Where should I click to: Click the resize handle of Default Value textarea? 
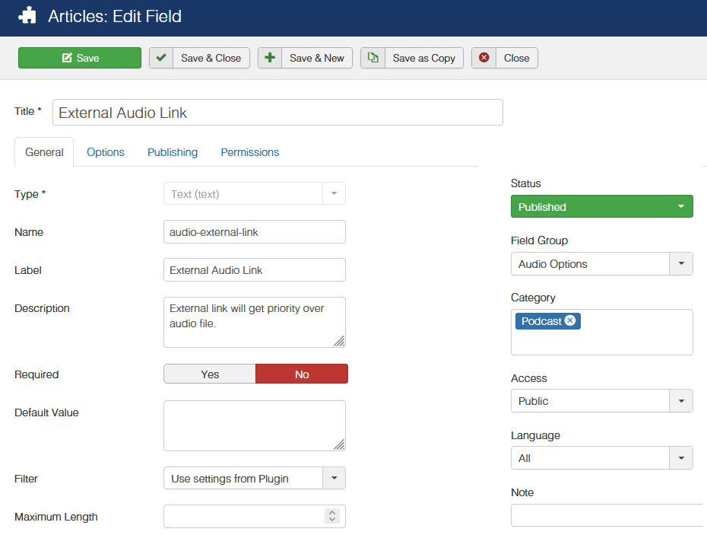click(339, 444)
